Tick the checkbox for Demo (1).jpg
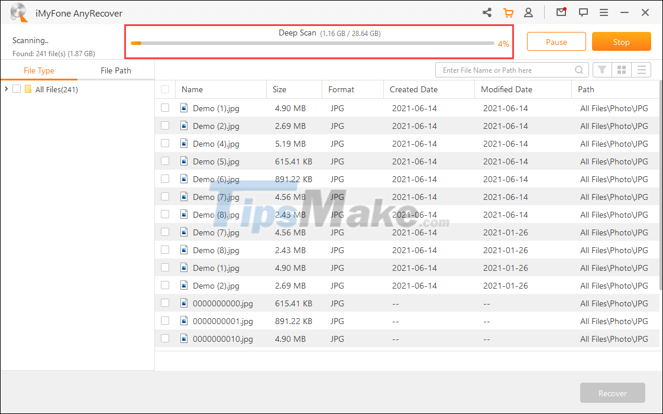This screenshot has height=414, width=663. click(x=166, y=108)
